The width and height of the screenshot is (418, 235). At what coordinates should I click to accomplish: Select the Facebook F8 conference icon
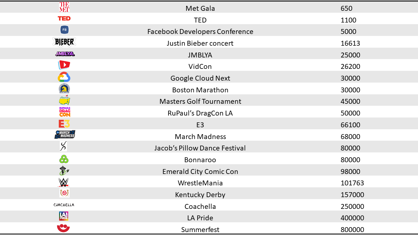point(64,30)
